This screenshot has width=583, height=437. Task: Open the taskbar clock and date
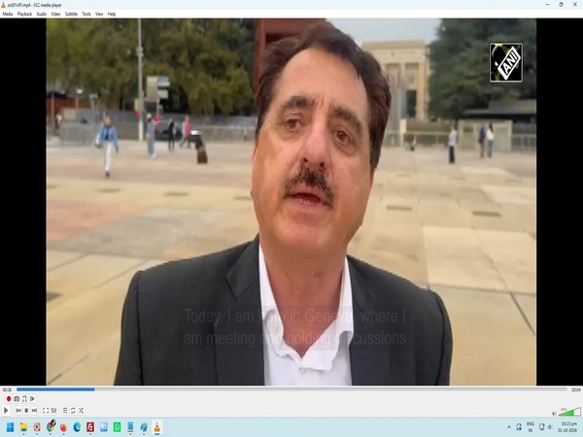(x=568, y=427)
